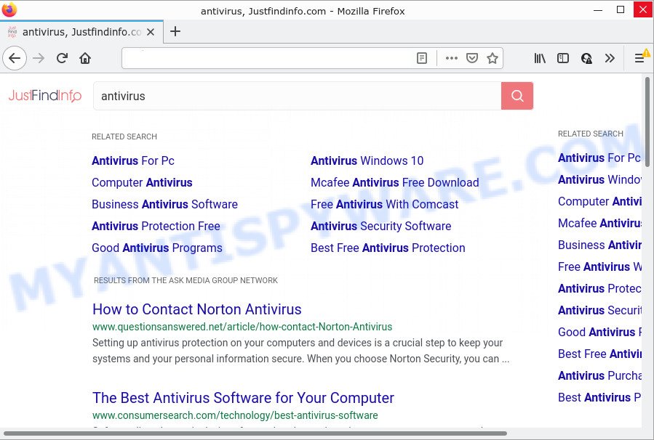The height and width of the screenshot is (440, 654).
Task: Open Mcafee Antivirus Free Download link
Action: click(x=394, y=182)
